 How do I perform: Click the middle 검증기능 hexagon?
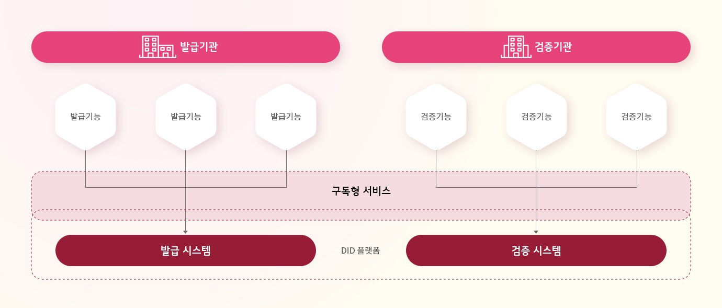(x=536, y=117)
